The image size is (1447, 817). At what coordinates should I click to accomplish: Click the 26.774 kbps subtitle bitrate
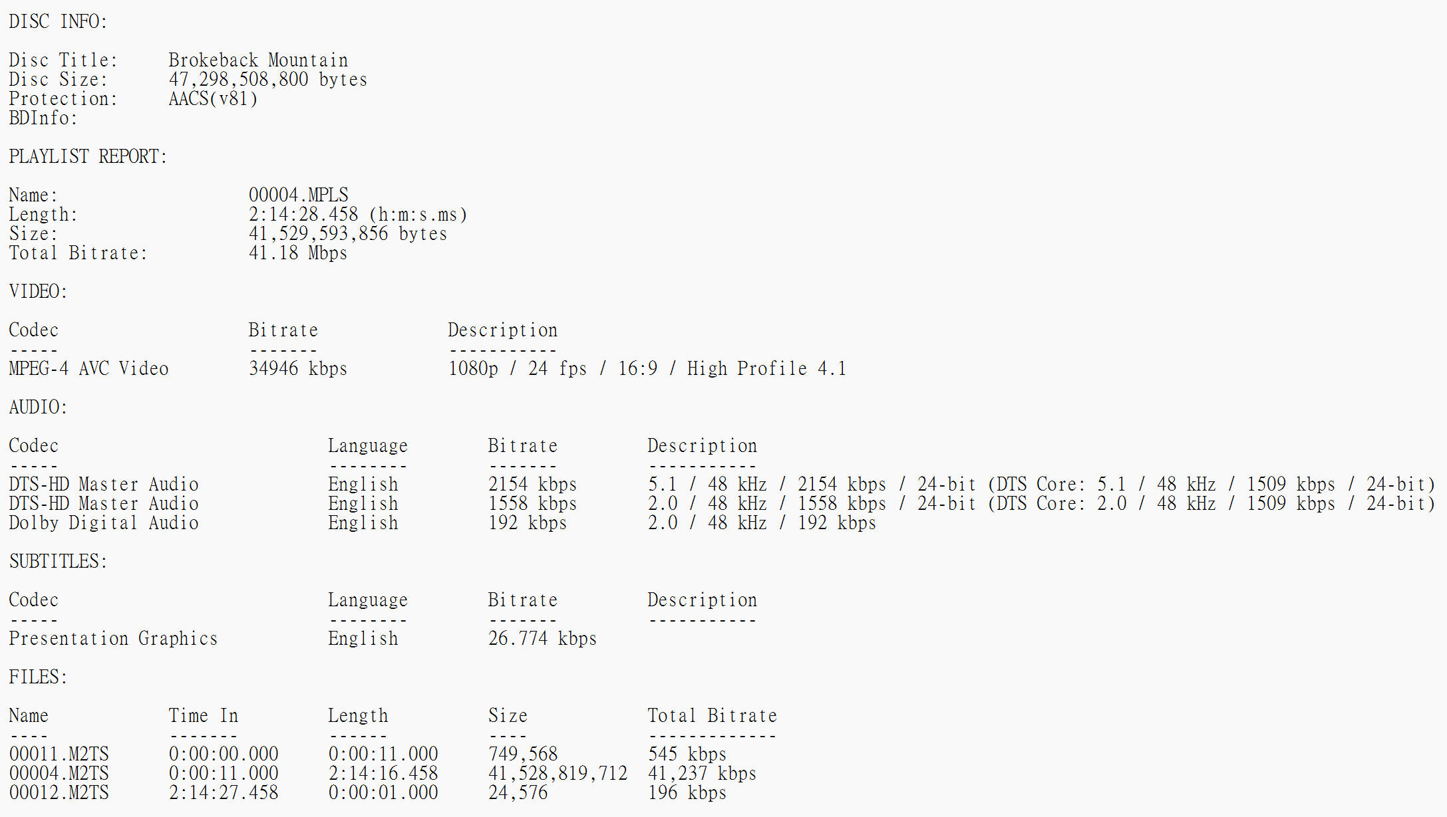pyautogui.click(x=542, y=639)
